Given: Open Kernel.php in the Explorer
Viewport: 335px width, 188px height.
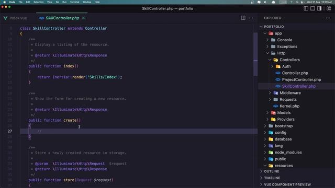Looking at the screenshot, I should 289,106.
